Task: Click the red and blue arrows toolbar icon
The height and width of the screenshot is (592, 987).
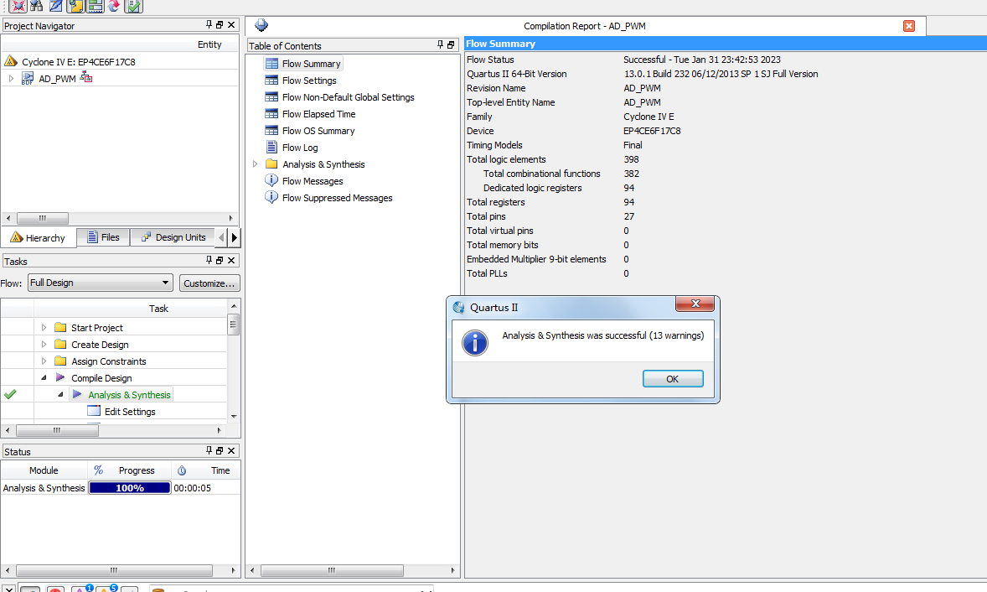Action: tap(113, 6)
